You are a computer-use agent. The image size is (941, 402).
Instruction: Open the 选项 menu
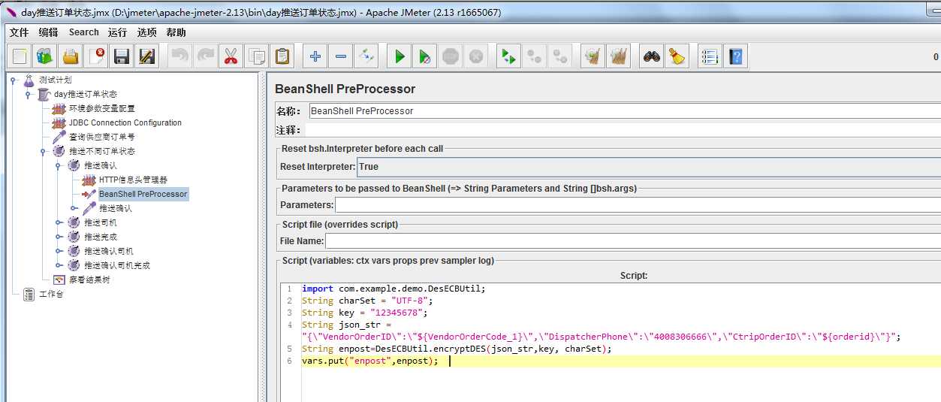[x=146, y=32]
